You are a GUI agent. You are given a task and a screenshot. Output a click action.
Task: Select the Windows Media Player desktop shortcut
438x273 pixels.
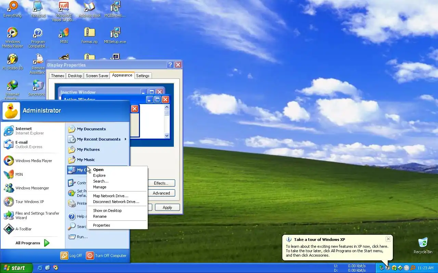[12, 38]
